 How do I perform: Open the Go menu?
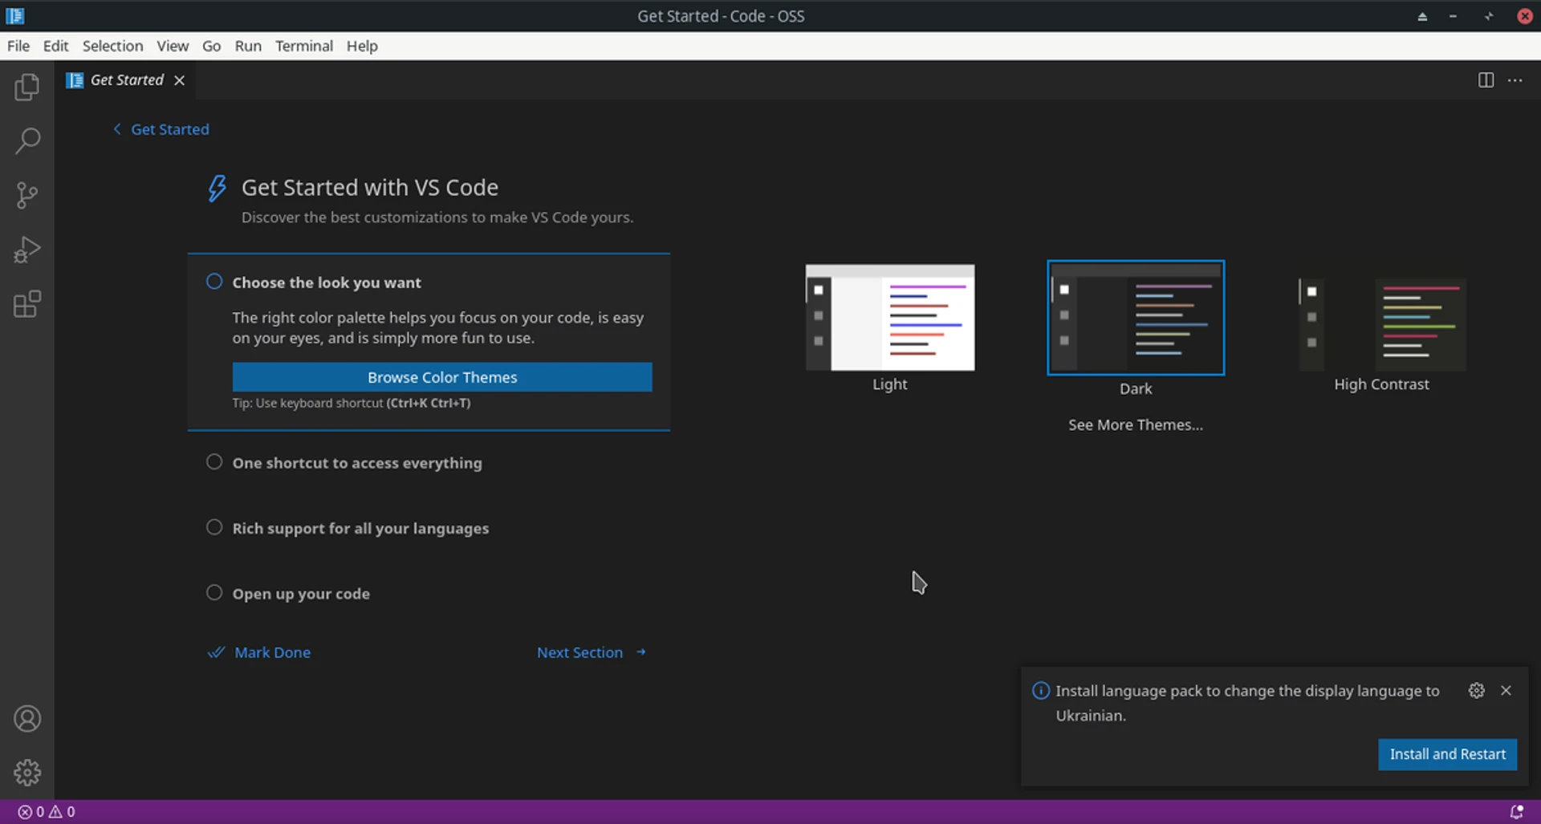coord(212,46)
